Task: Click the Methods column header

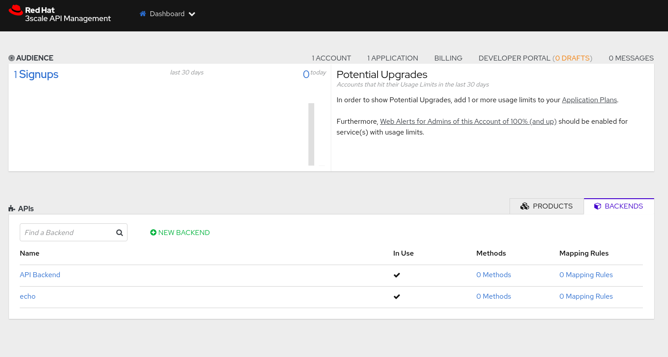Action: [x=491, y=253]
